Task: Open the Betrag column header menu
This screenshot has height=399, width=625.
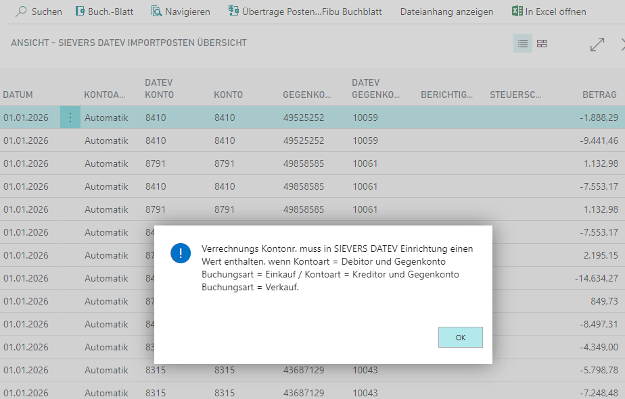Action: (x=599, y=95)
